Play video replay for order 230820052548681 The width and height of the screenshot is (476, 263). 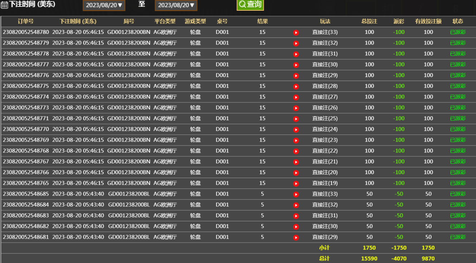click(x=296, y=238)
